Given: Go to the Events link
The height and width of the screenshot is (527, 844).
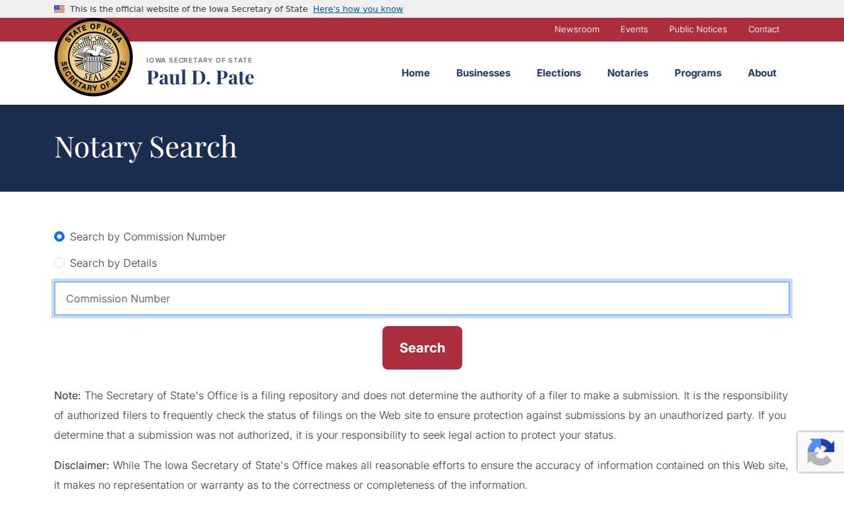Looking at the screenshot, I should pos(634,30).
